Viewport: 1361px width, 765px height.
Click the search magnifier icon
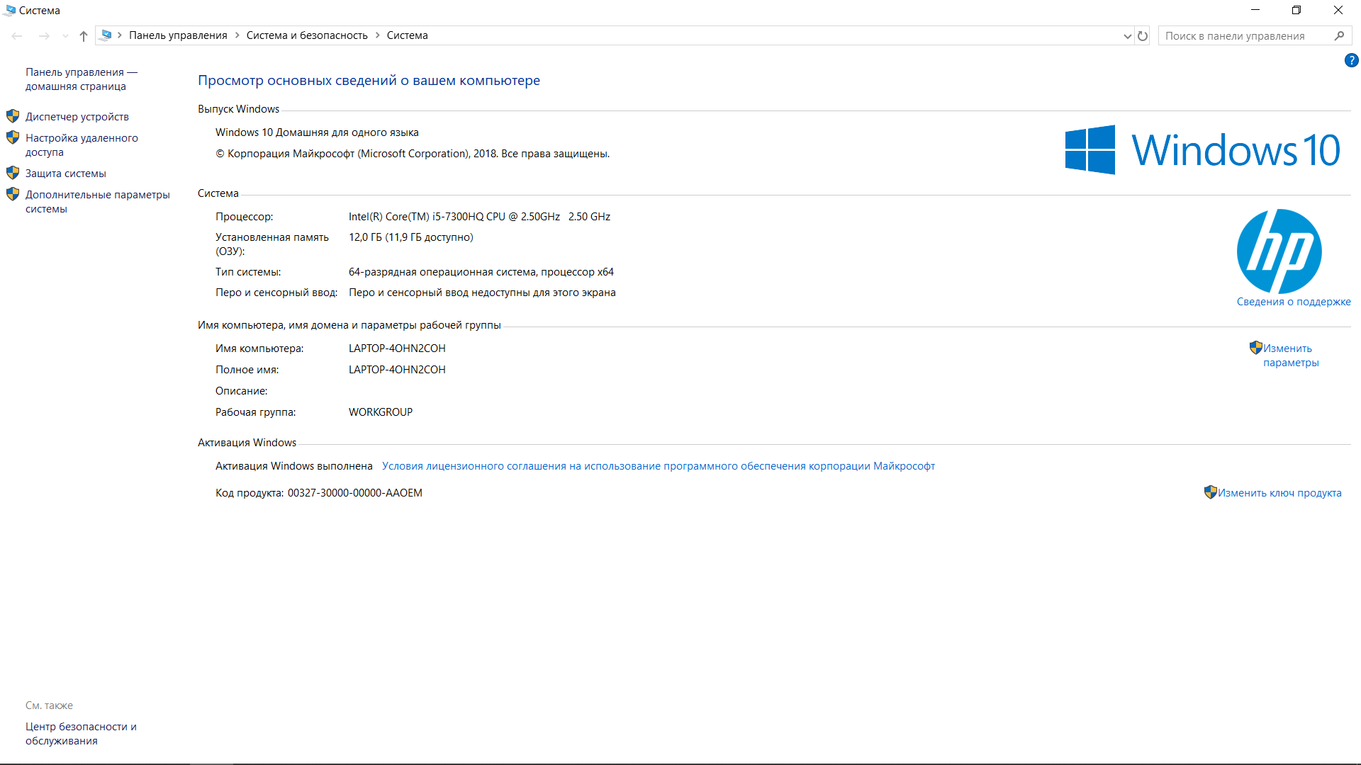click(x=1339, y=36)
